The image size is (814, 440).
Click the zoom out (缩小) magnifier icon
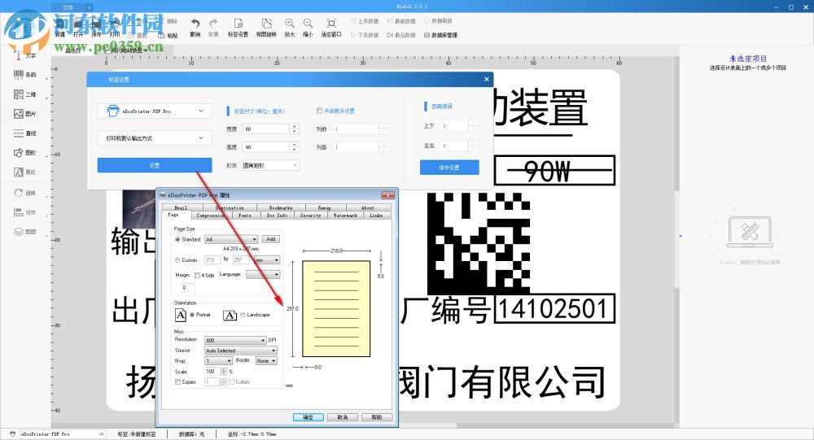(308, 24)
